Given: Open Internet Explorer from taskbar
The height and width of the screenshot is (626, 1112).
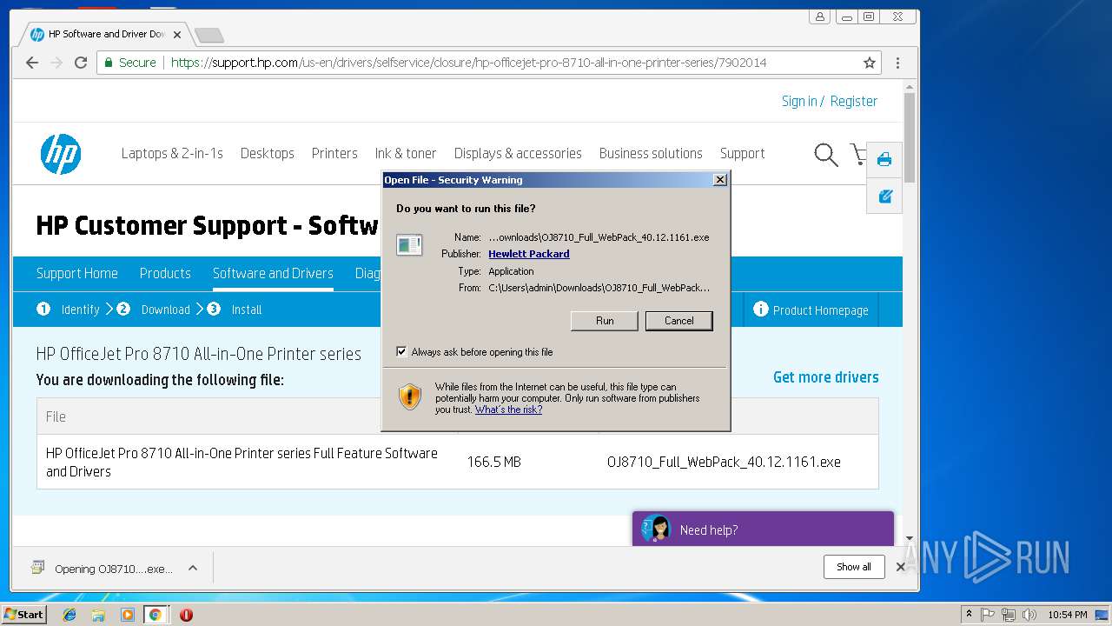Looking at the screenshot, I should [69, 615].
